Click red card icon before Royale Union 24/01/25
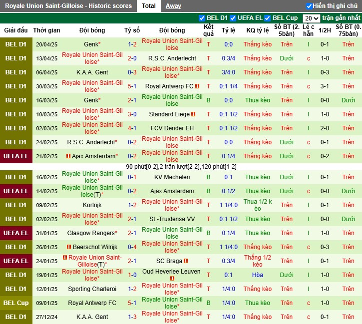The image size is (362, 324). 65,257
